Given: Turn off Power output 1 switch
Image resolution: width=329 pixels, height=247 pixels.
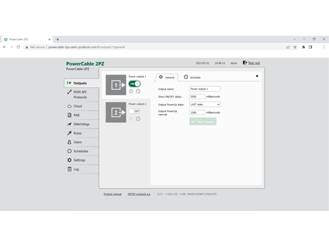Looking at the screenshot, I should tap(134, 84).
